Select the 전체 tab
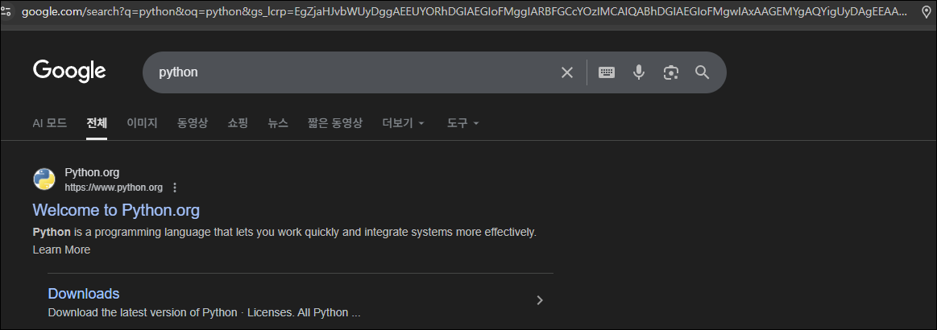The image size is (937, 330). click(x=97, y=123)
